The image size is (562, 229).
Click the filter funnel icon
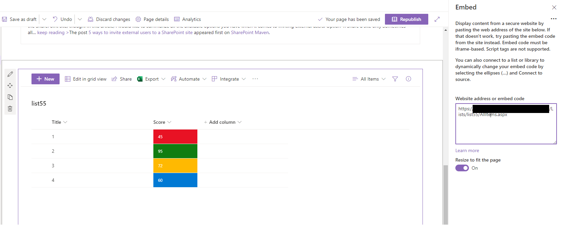(395, 79)
